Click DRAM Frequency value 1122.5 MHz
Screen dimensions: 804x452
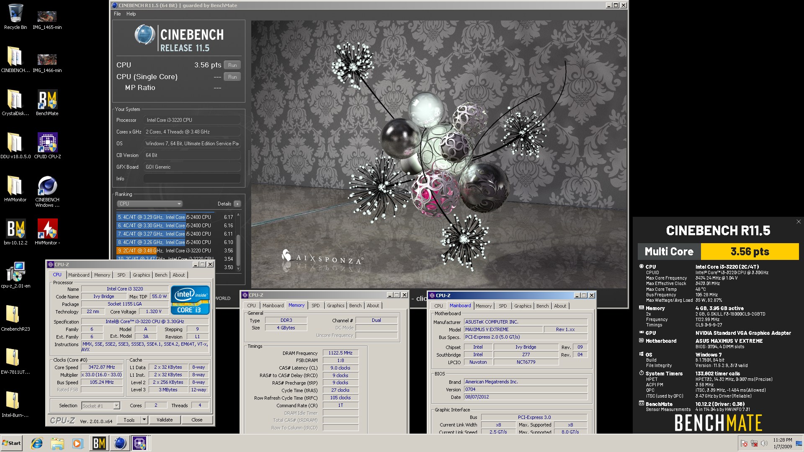click(x=340, y=353)
